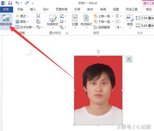
Task: Switch to the View (视图) tab
Action: coord(116,9)
